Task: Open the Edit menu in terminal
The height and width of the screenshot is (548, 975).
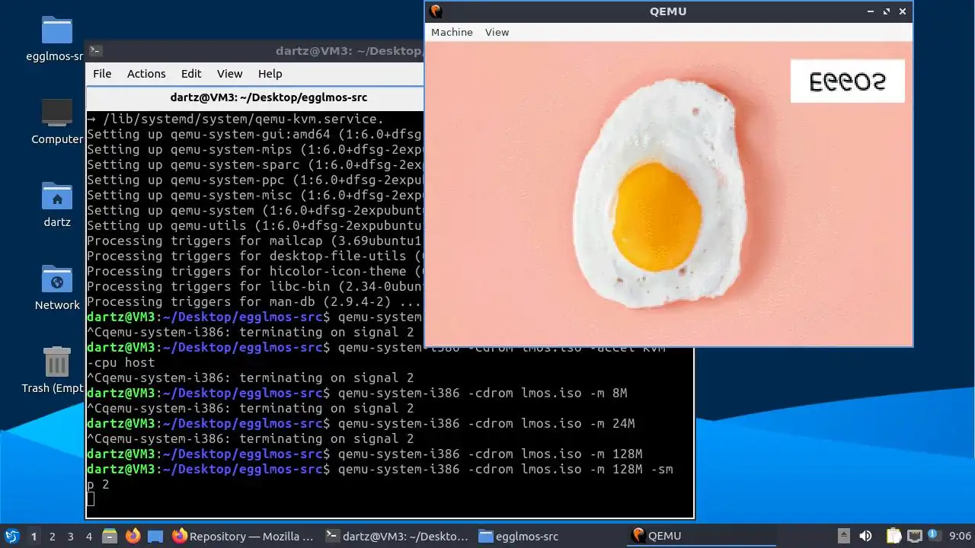Action: [191, 74]
